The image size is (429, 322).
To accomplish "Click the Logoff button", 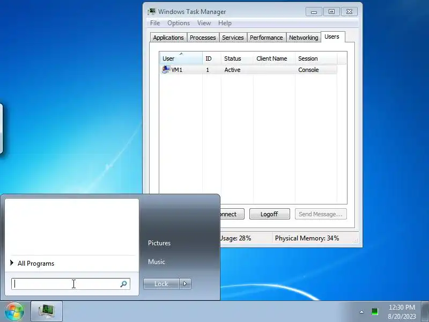I will point(270,214).
